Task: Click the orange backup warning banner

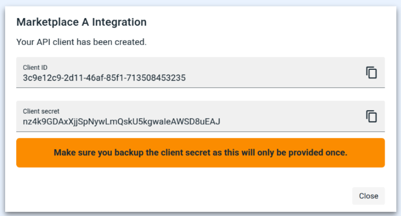Action: click(x=200, y=152)
